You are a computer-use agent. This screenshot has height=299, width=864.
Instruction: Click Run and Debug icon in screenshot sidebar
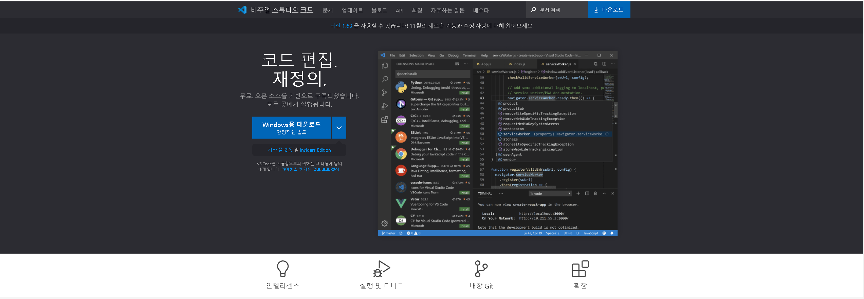385,106
